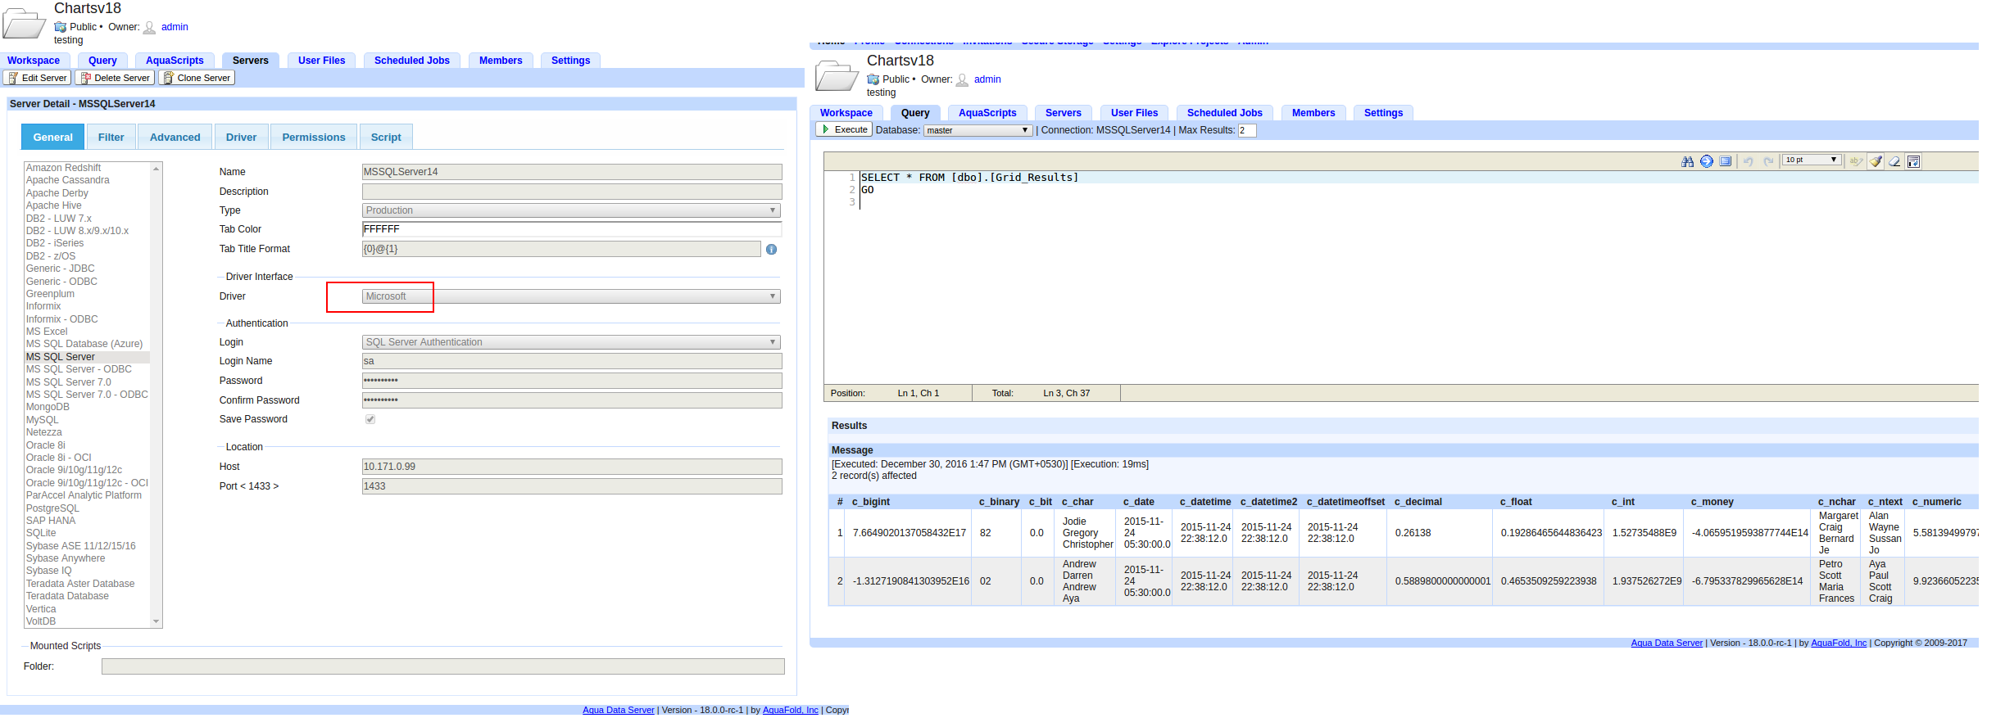Switch to the Filter tab in Server Detail

[x=111, y=138]
